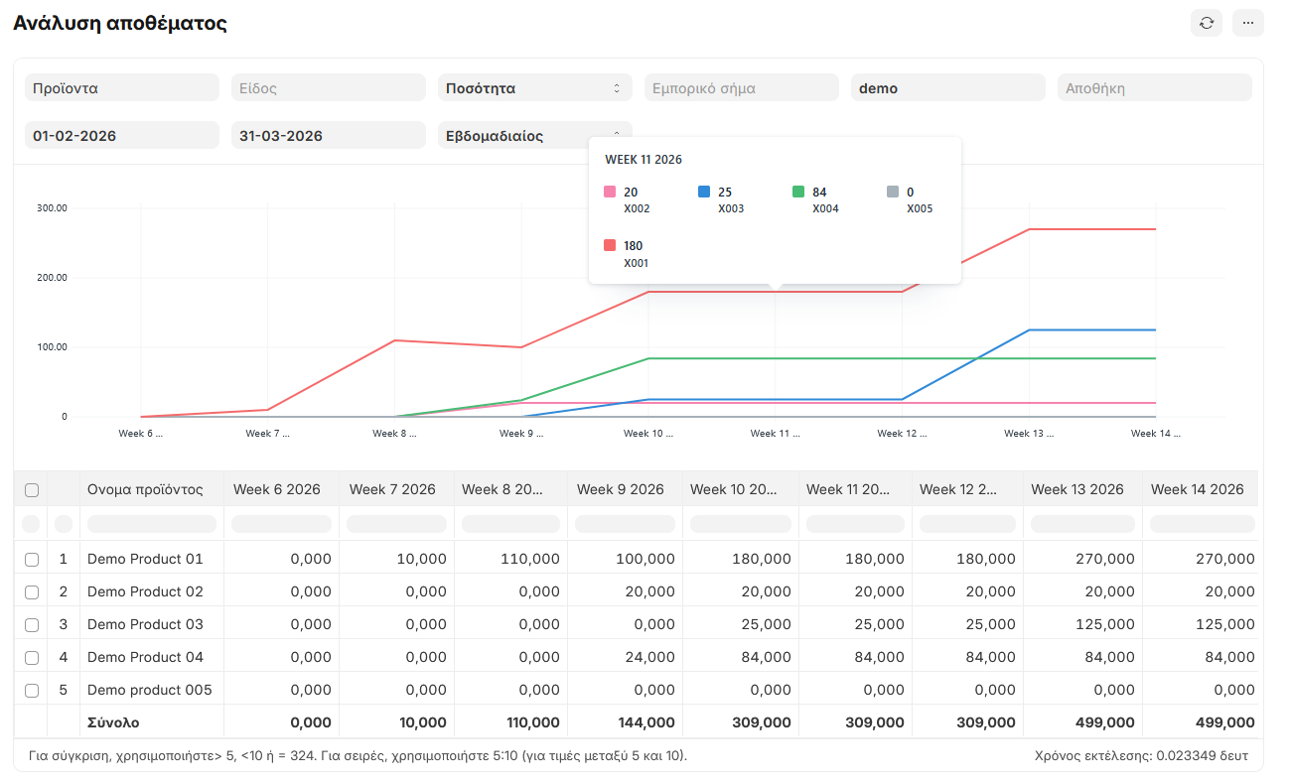Check the box beside Demo product 005
Image resolution: width=1290 pixels, height=783 pixels.
pyautogui.click(x=32, y=691)
